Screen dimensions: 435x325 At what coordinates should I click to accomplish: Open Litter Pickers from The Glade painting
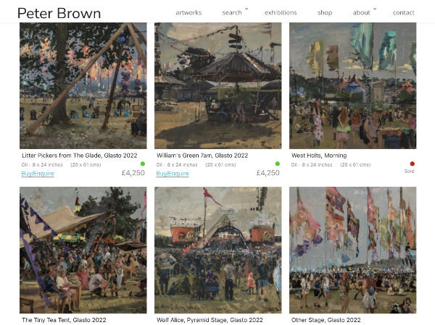click(x=83, y=86)
